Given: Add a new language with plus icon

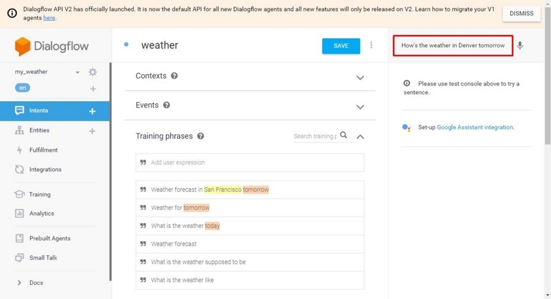Looking at the screenshot, I should [x=93, y=89].
